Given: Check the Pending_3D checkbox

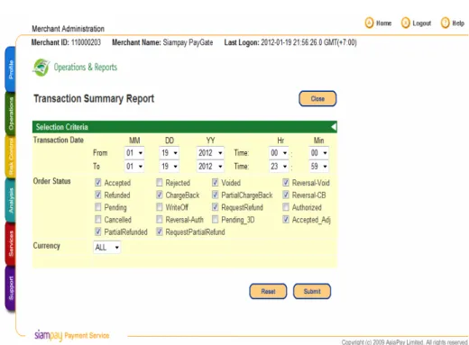Looking at the screenshot, I should tap(215, 220).
